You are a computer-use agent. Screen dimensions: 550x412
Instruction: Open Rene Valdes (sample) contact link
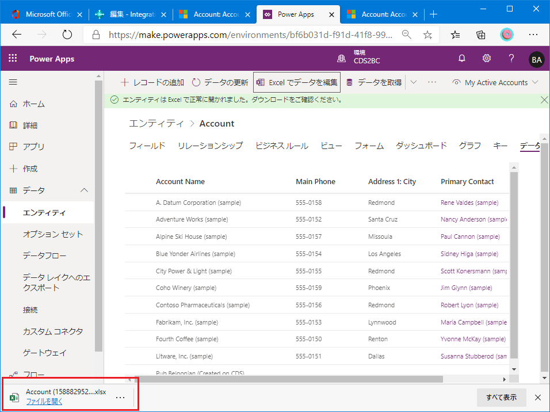pos(469,203)
